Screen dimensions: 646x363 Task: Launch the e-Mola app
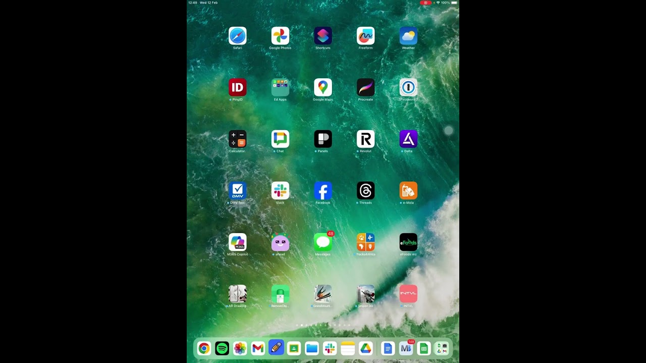pos(408,191)
